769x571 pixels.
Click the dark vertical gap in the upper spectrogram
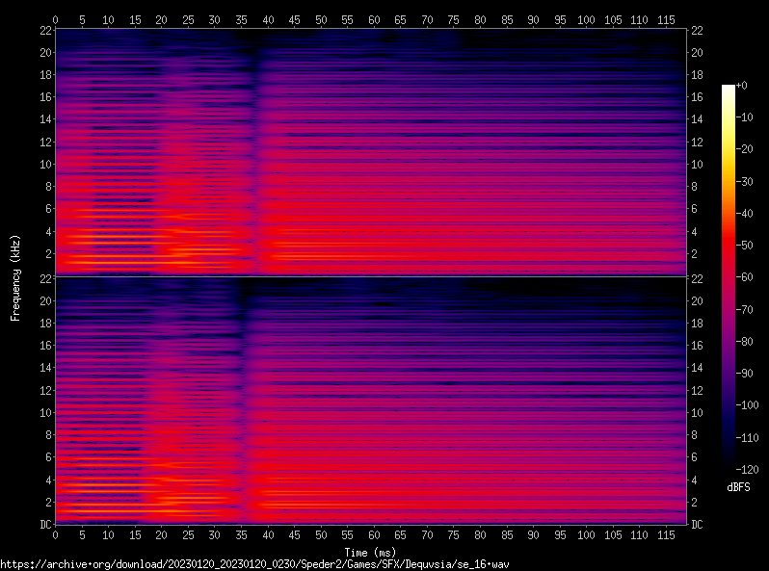point(253,154)
